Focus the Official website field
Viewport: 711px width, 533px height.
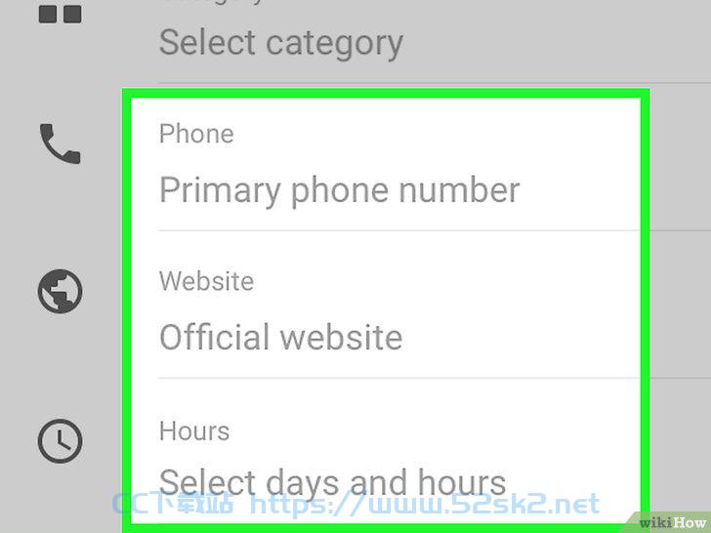(280, 337)
